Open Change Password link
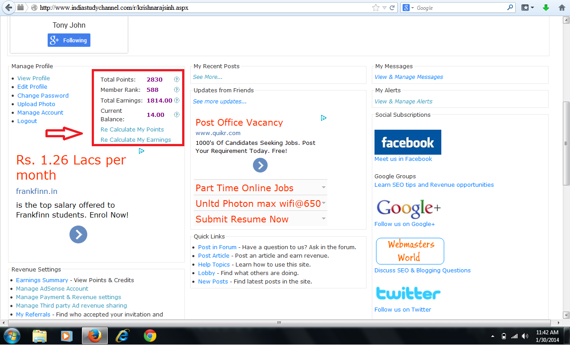 (43, 95)
